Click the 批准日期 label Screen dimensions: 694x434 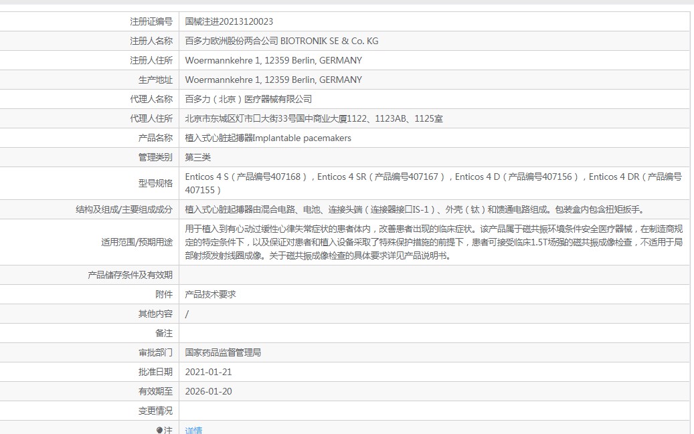pyautogui.click(x=155, y=372)
